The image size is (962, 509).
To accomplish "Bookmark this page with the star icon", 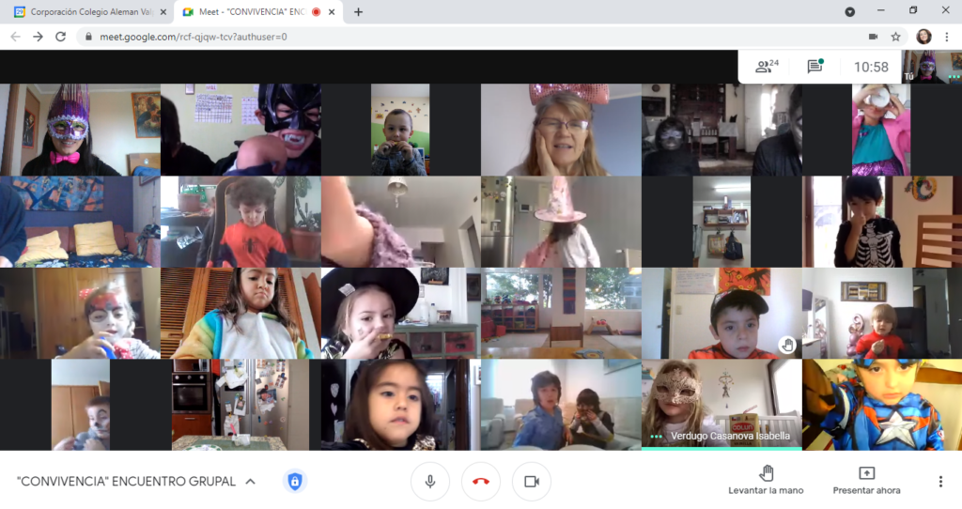I will pos(896,37).
